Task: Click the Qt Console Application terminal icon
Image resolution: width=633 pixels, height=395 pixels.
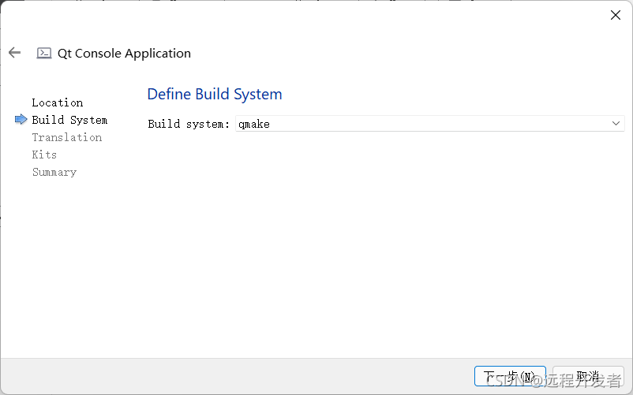Action: pos(44,53)
